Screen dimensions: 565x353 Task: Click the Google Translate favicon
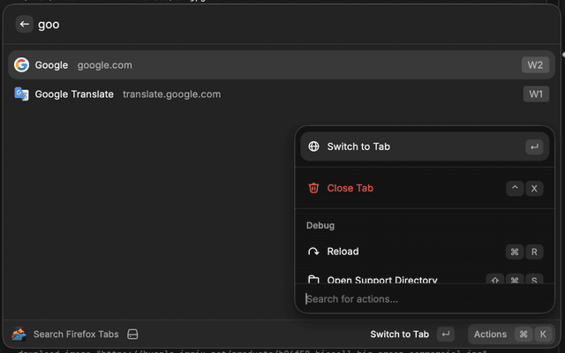pos(21,94)
